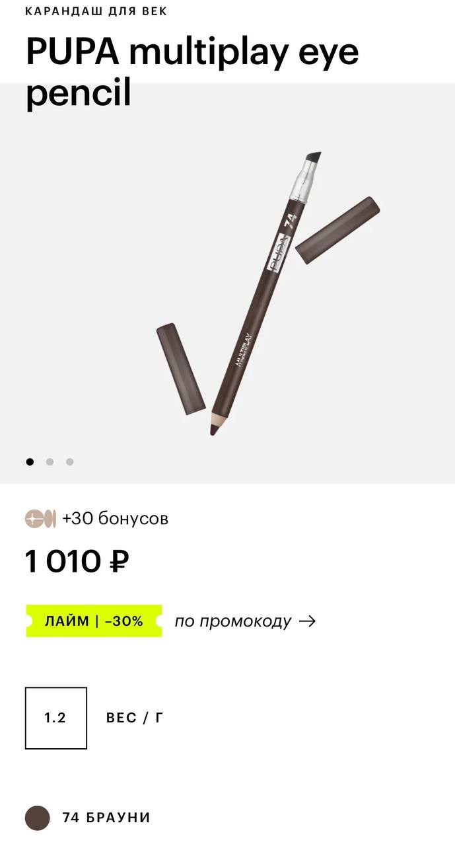The width and height of the screenshot is (455, 846).
Task: Open the "по промокоду" link
Action: [x=233, y=621]
